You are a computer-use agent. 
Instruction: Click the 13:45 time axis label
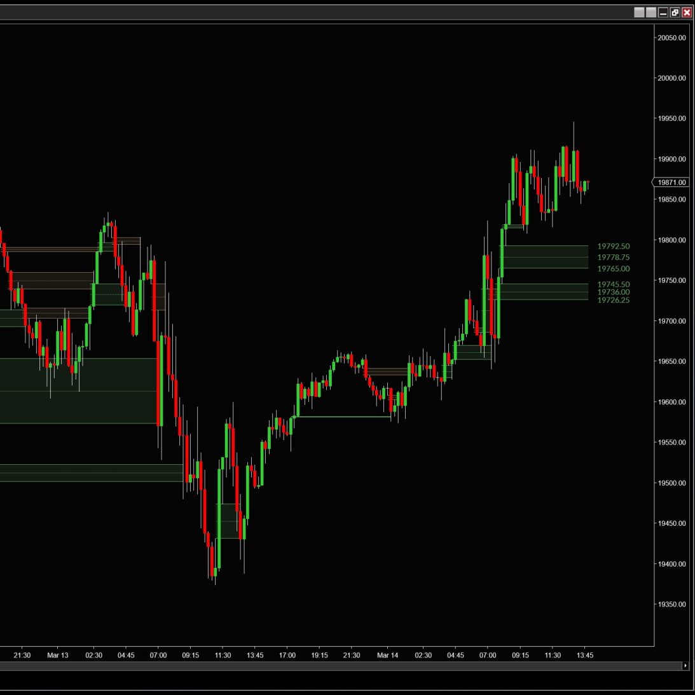point(584,655)
